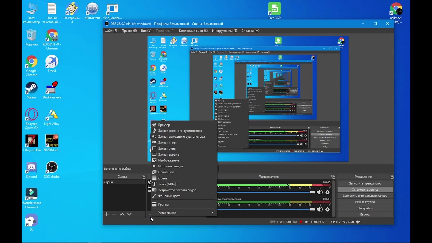Open the Вид menu
The image size is (432, 243).
point(146,31)
